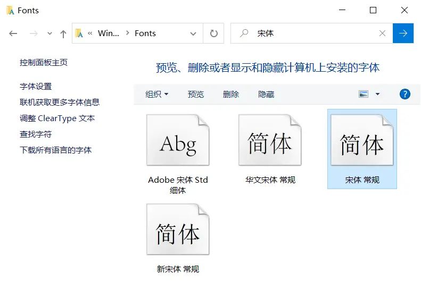Image resolution: width=421 pixels, height=306 pixels.
Task: Click the magnifier search icon
Action: [244, 33]
